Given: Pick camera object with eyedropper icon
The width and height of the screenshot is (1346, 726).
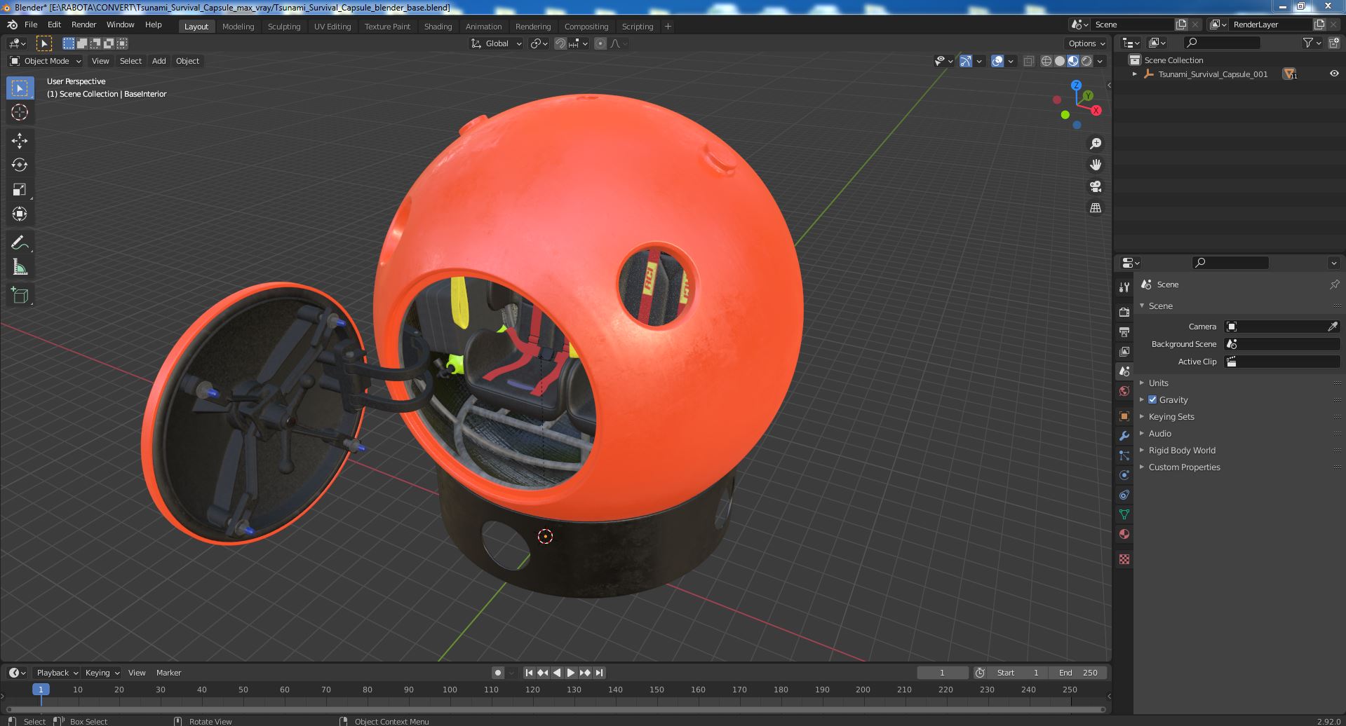Looking at the screenshot, I should 1333,327.
